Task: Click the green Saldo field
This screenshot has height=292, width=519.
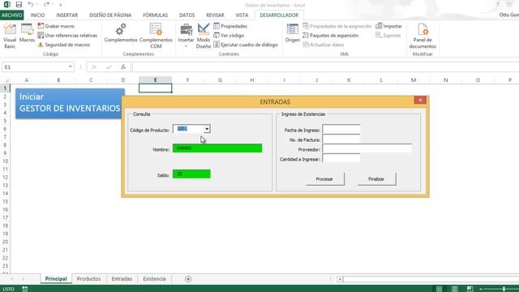Action: point(191,174)
